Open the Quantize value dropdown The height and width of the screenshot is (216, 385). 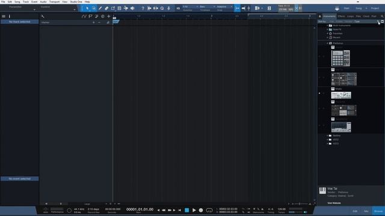(x=190, y=7)
